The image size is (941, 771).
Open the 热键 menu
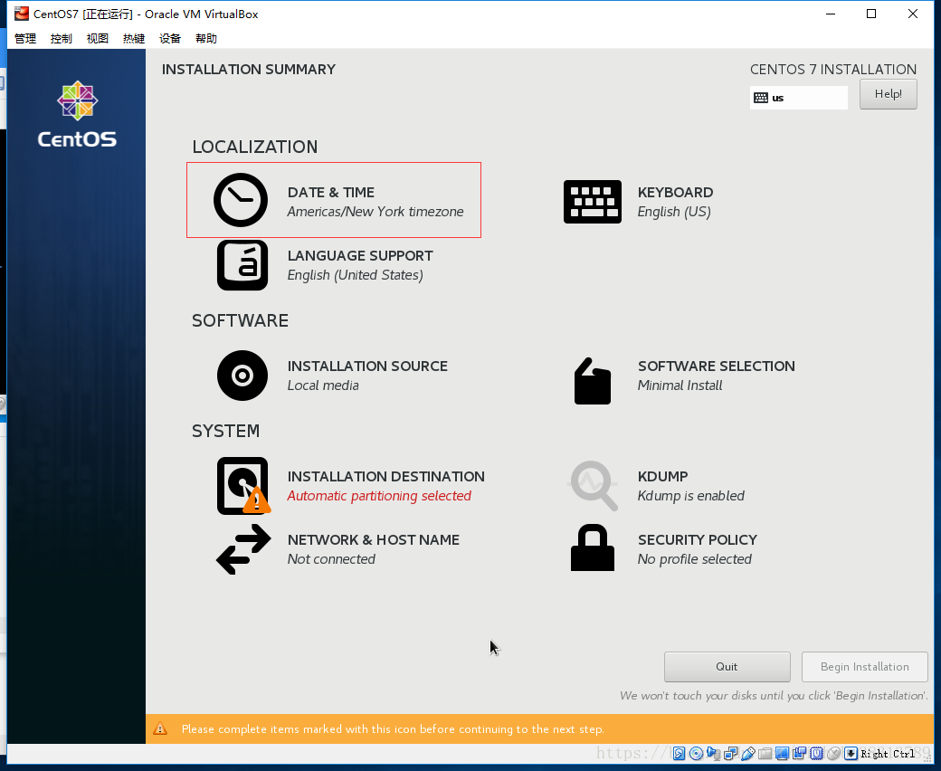coord(134,38)
